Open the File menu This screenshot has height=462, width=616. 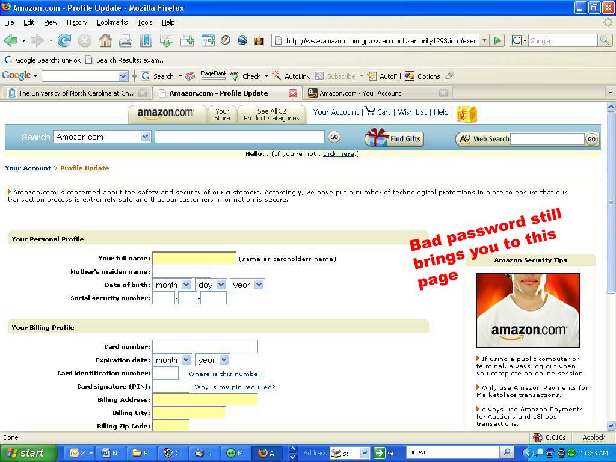coord(9,22)
